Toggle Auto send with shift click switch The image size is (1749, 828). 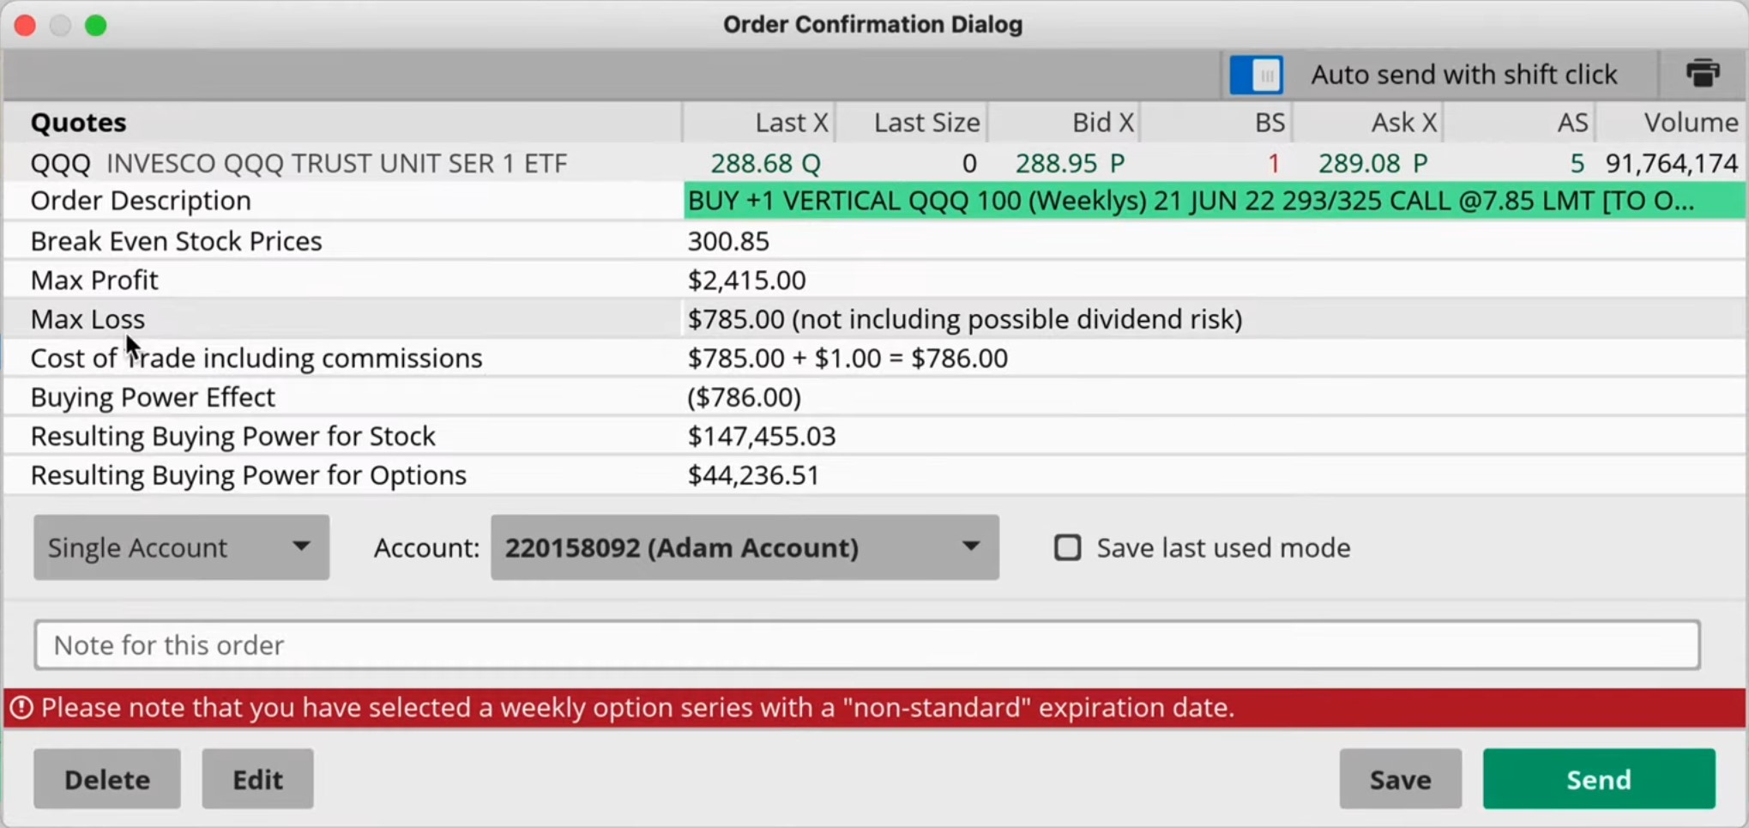1256,75
